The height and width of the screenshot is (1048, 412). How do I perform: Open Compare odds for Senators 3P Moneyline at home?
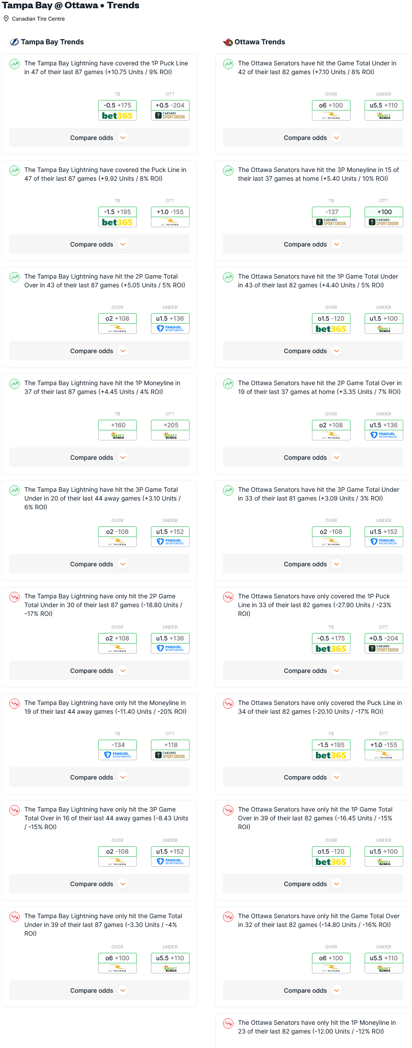313,244
